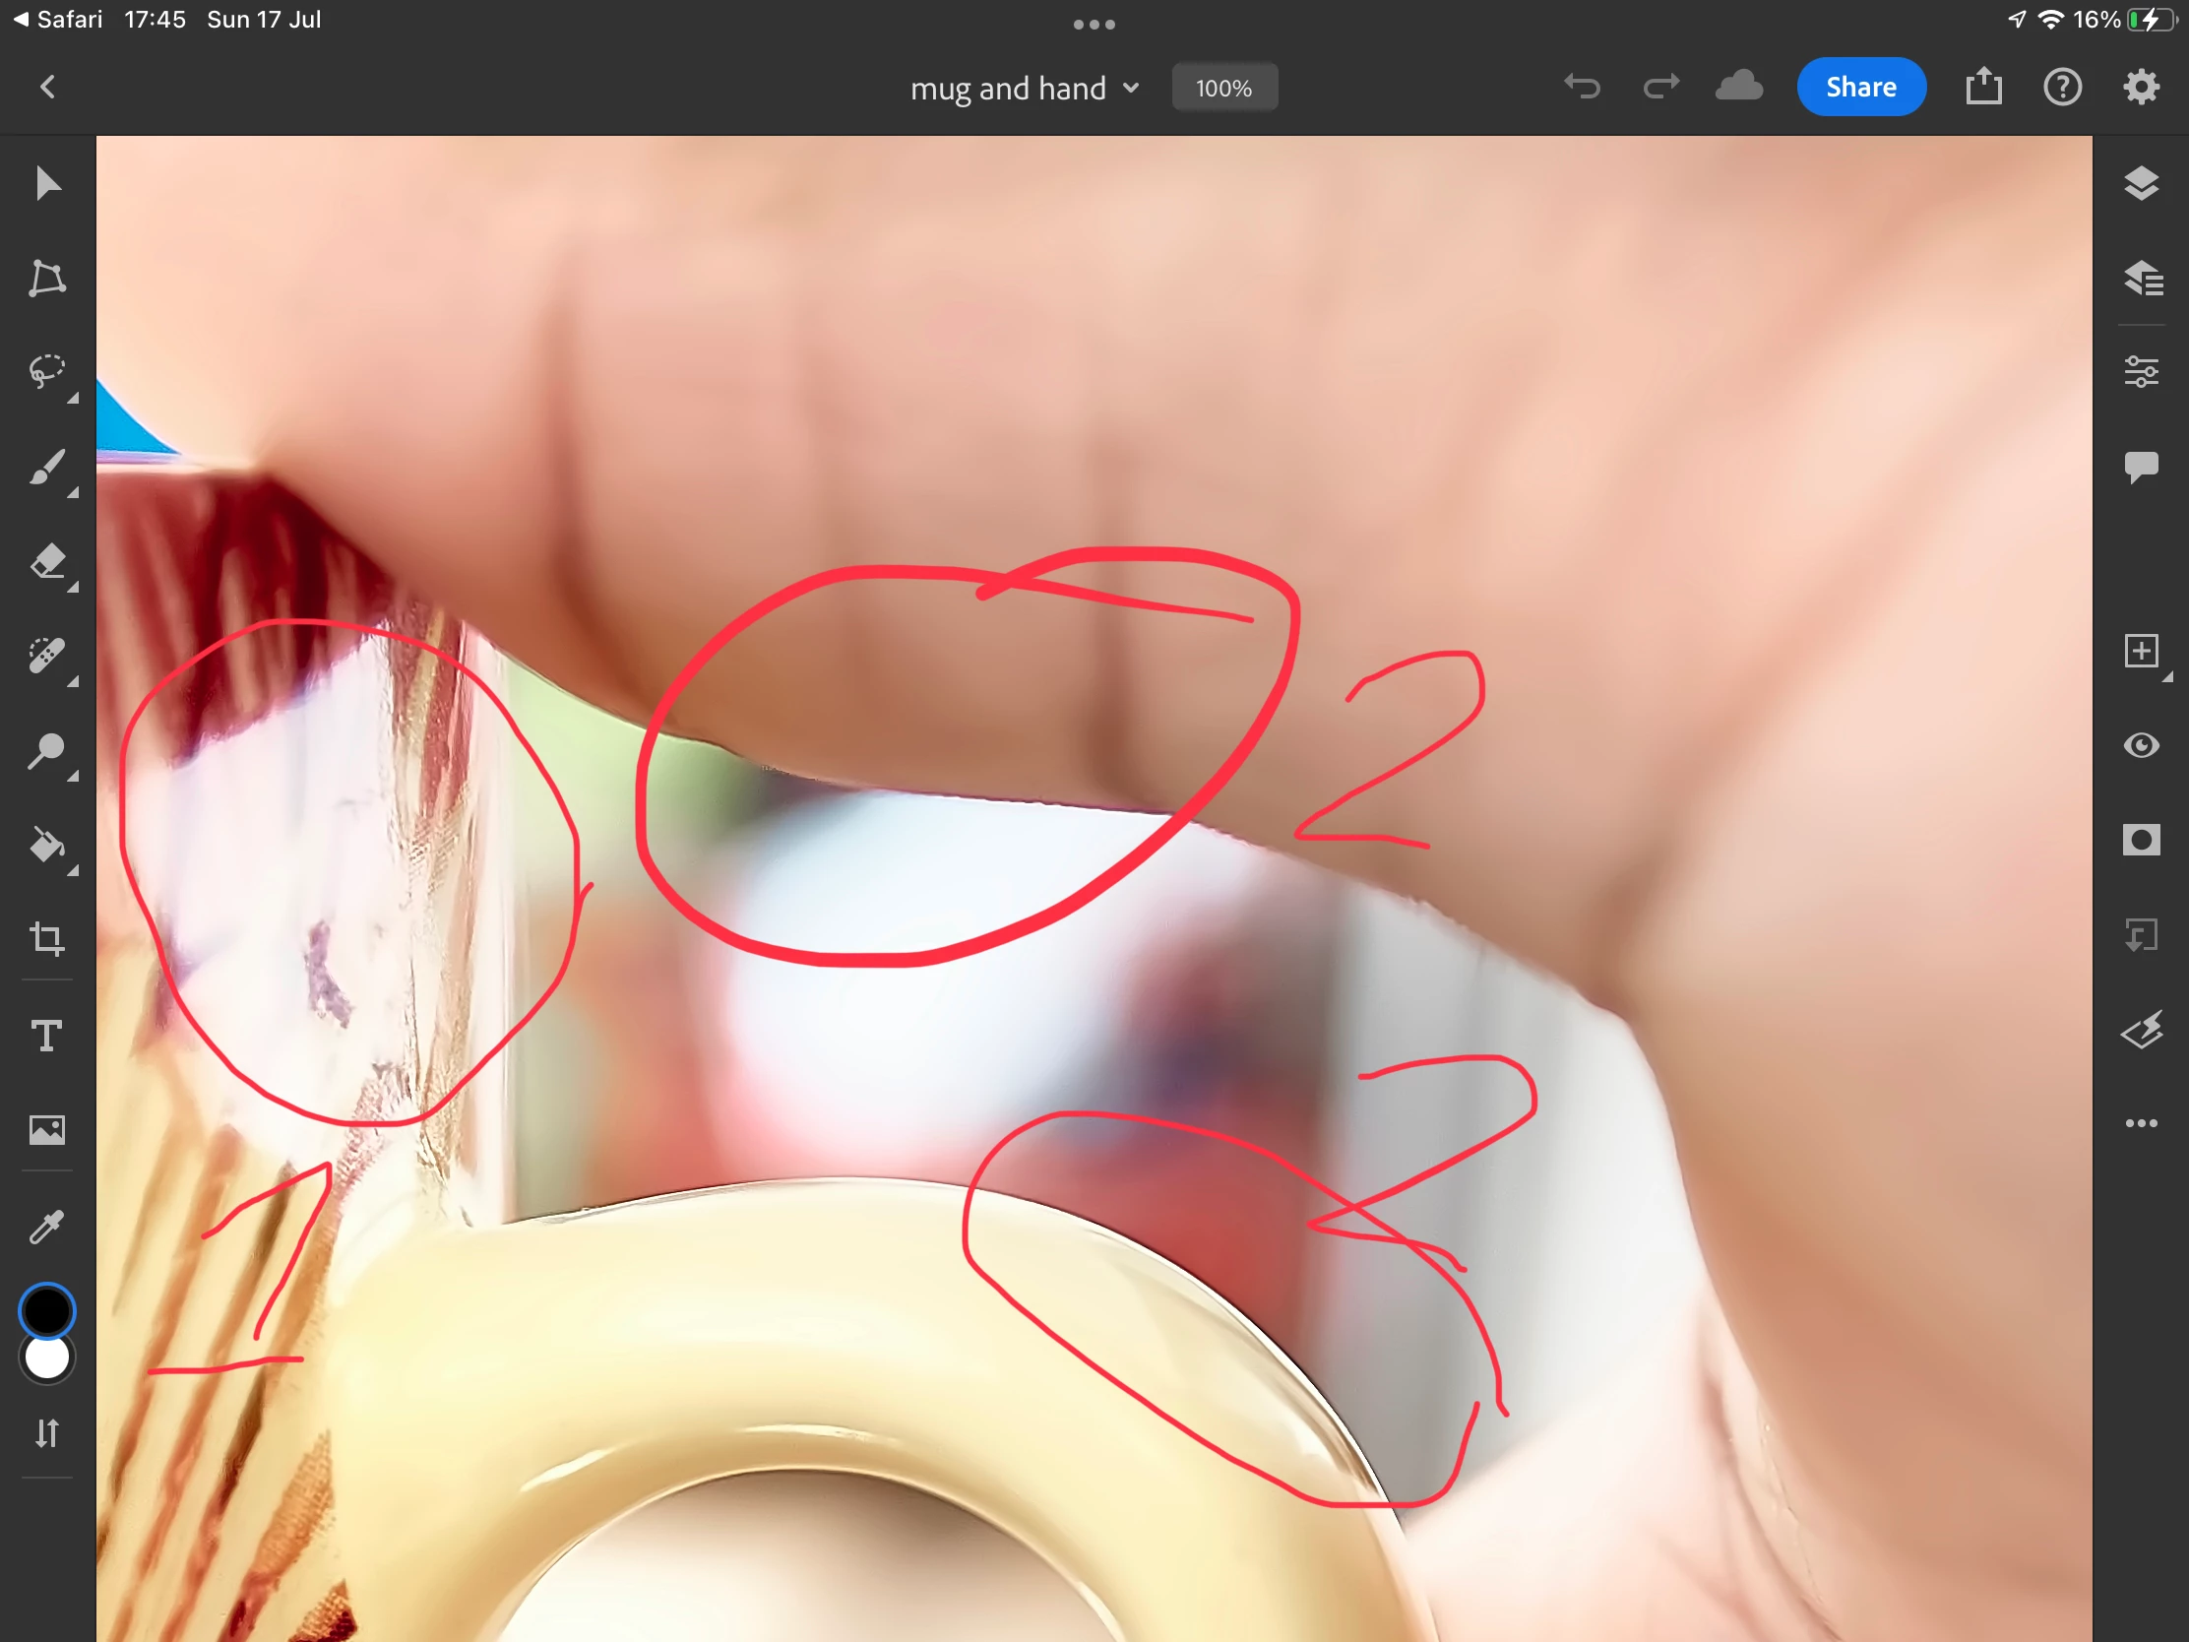The image size is (2189, 1642).
Task: Pick the Eraser tool
Action: (47, 561)
